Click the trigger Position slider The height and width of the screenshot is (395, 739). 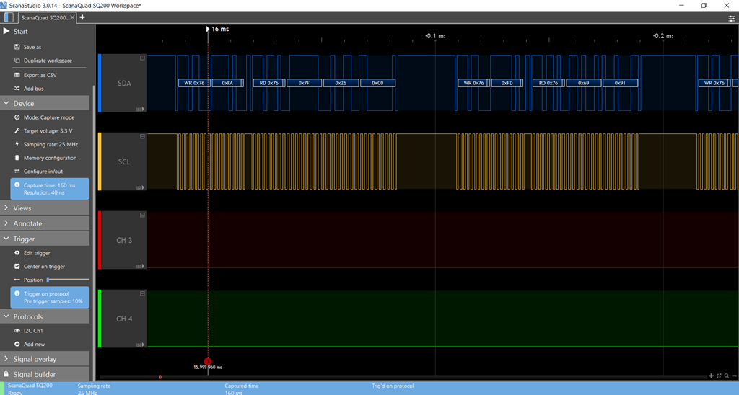[x=67, y=280]
